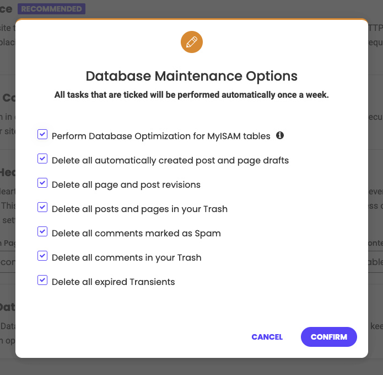Click the 'Perform Database Optimization' label text
Image resolution: width=383 pixels, height=375 pixels.
(x=161, y=136)
